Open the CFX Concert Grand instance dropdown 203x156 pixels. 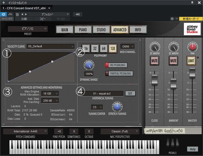tap(49, 8)
